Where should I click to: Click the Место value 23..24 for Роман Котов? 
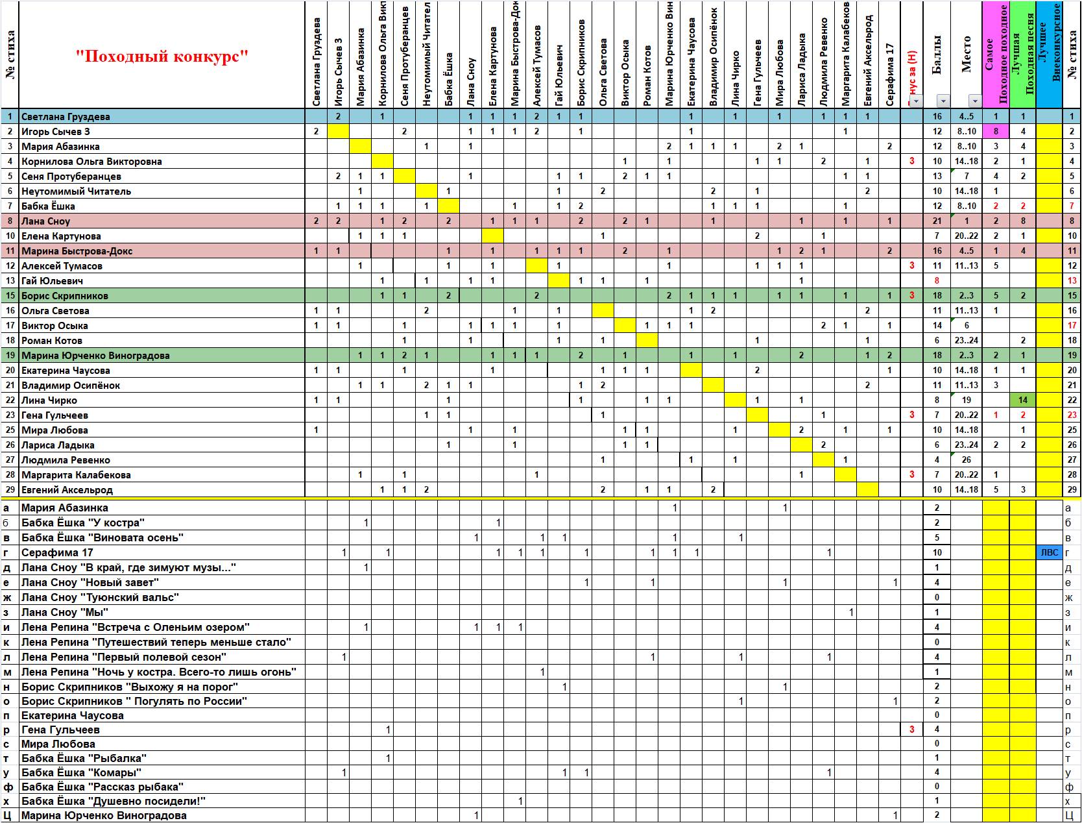click(x=967, y=341)
